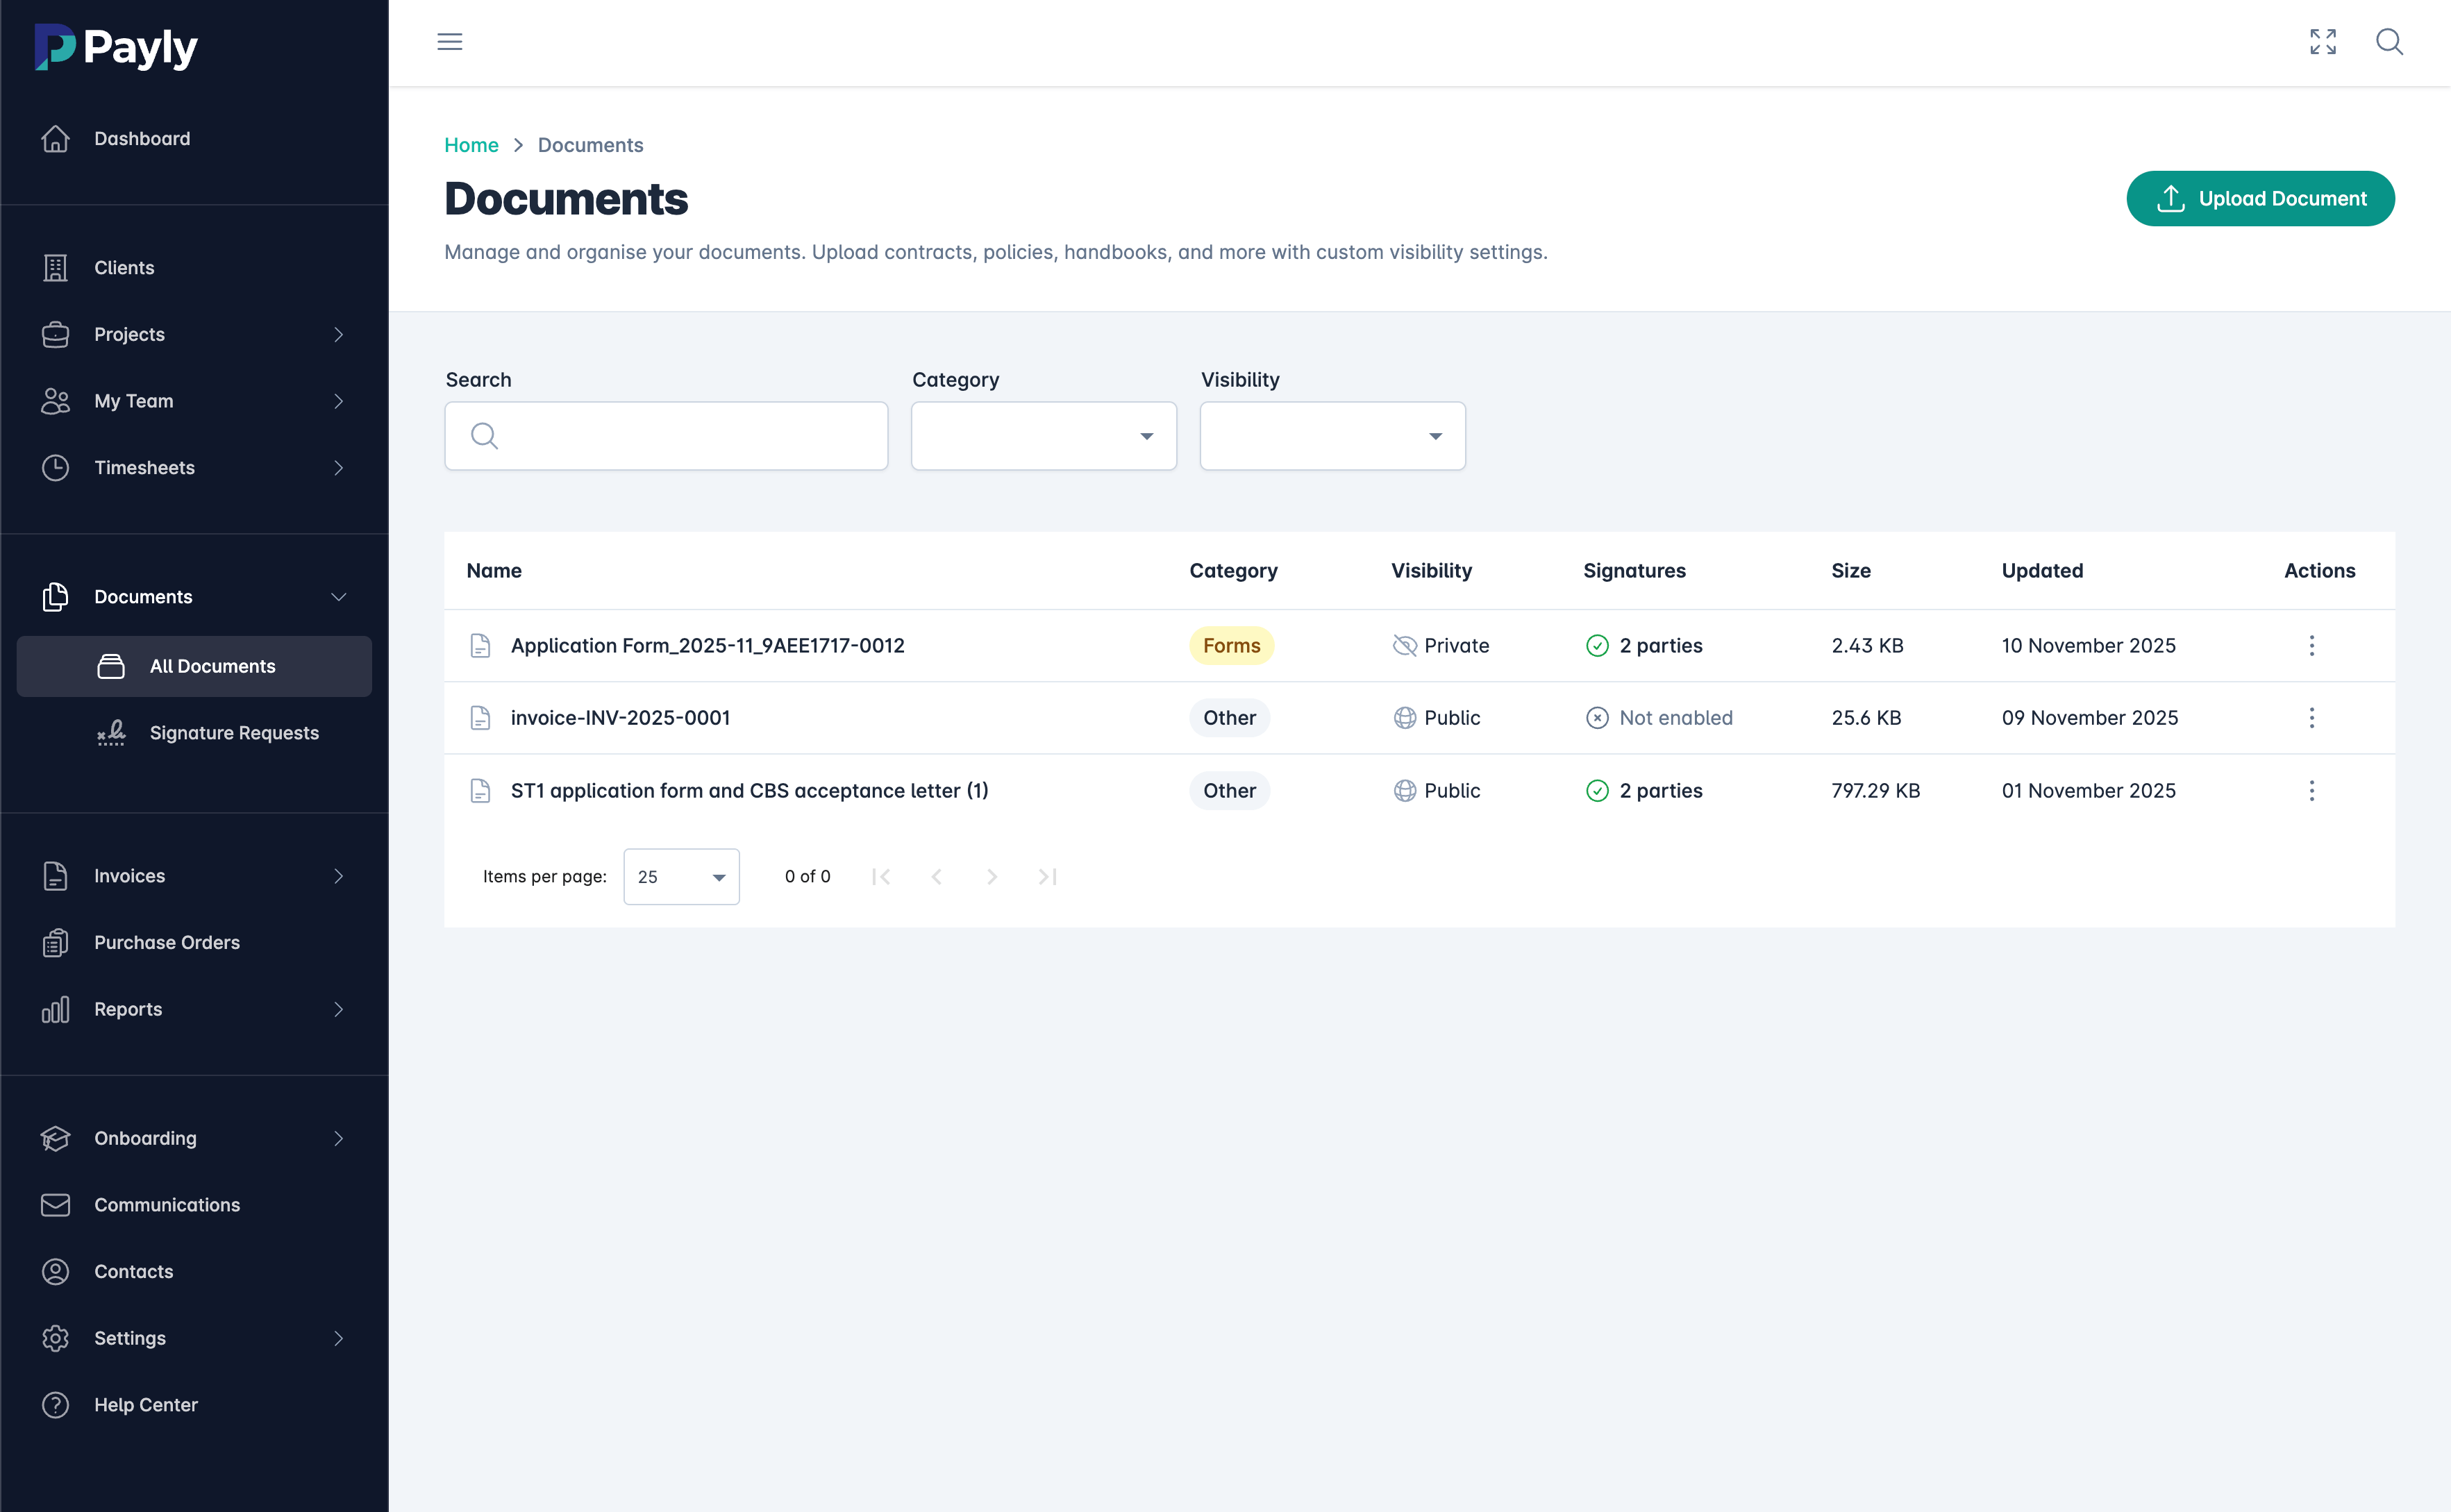The width and height of the screenshot is (2451, 1512).
Task: Open the Communications section
Action: [166, 1204]
